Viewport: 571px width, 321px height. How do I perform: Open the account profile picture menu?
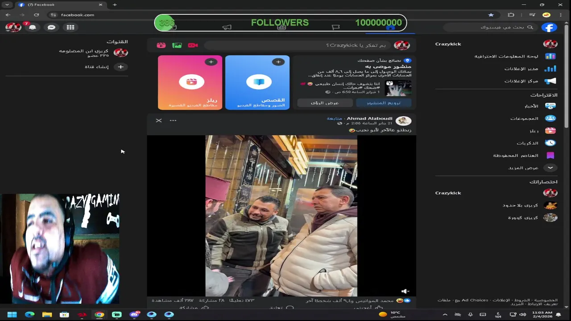click(x=13, y=27)
